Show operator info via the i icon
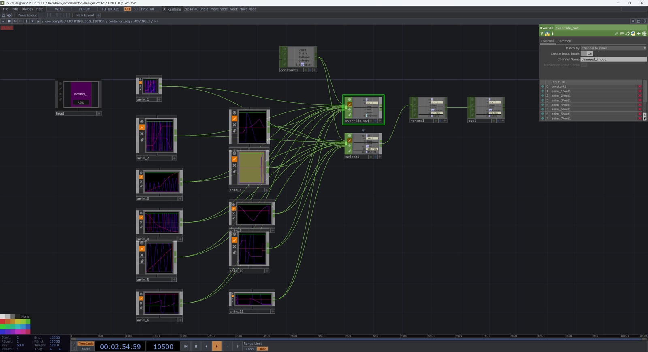Screen dimensions: 648x352 pyautogui.click(x=553, y=34)
